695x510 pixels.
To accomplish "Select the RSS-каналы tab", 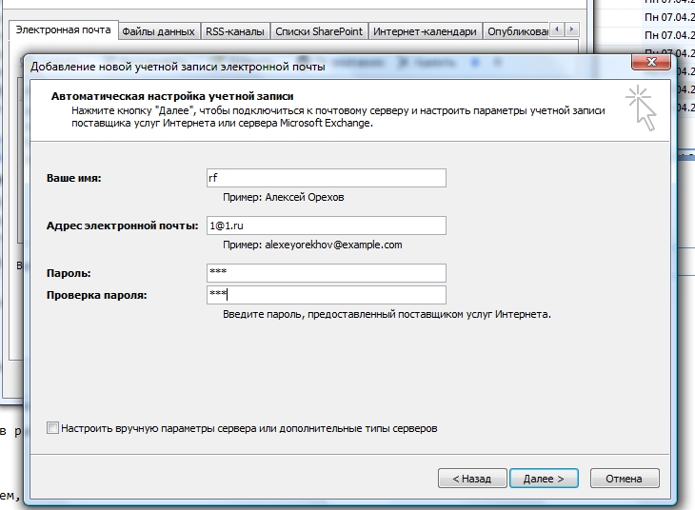I will click(235, 31).
